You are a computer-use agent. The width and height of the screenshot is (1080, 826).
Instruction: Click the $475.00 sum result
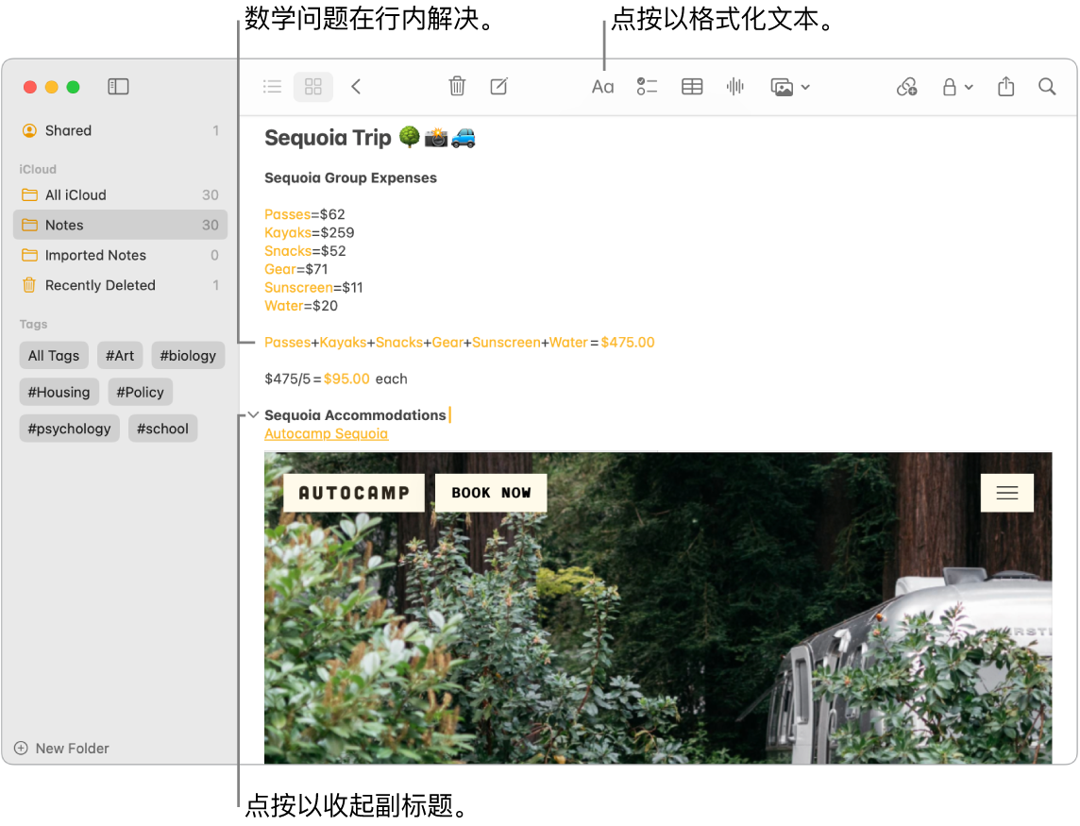pyautogui.click(x=628, y=343)
